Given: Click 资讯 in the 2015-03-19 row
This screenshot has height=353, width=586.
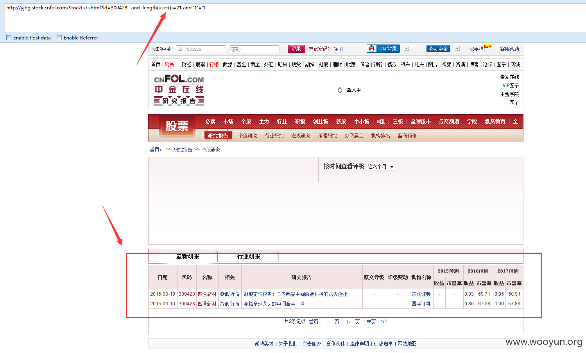Looking at the screenshot, I should pos(224,294).
